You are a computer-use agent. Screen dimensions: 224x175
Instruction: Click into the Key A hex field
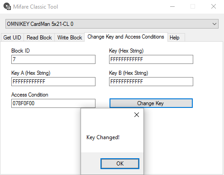click(53, 82)
